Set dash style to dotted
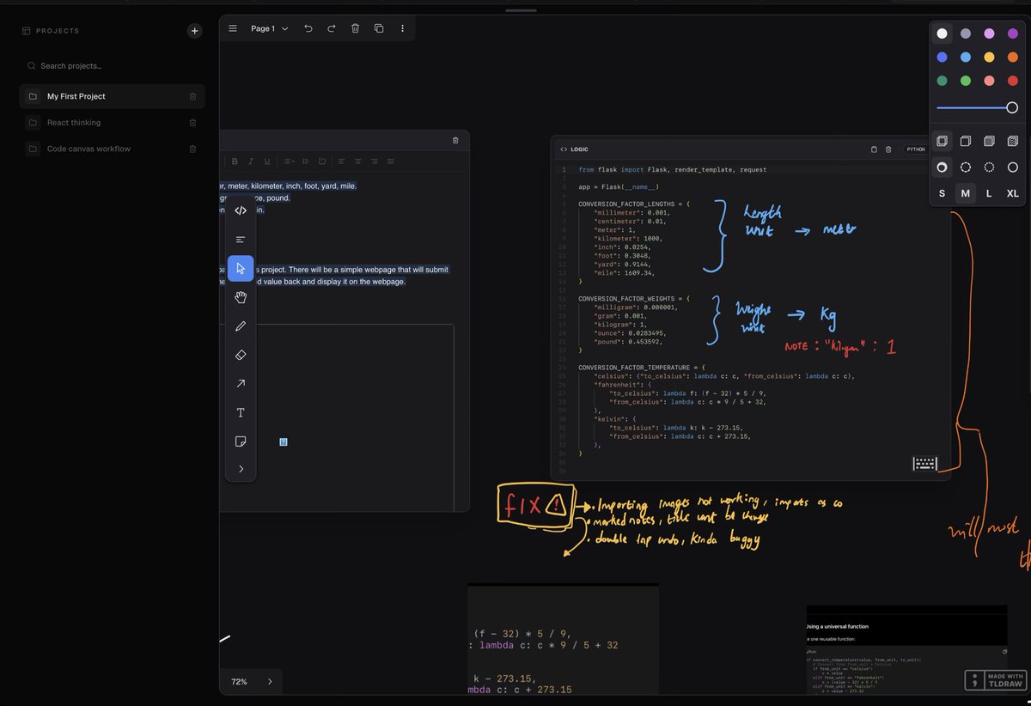This screenshot has width=1031, height=706. pos(989,167)
